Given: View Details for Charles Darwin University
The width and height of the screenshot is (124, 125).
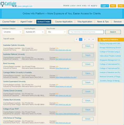Looking at the screenshot, I should click(x=88, y=92).
